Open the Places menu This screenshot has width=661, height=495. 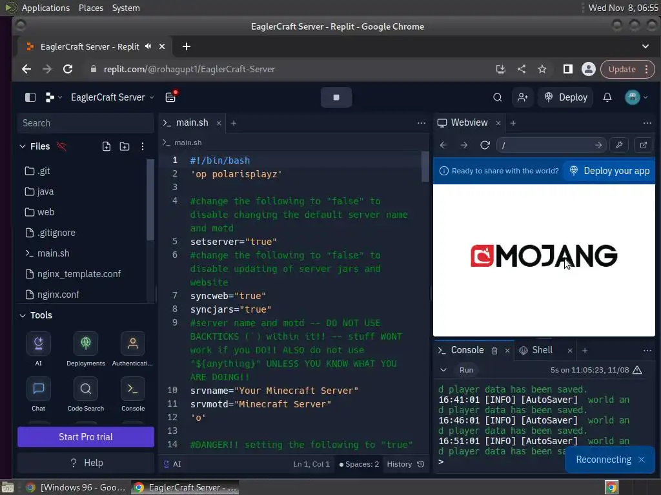[90, 8]
